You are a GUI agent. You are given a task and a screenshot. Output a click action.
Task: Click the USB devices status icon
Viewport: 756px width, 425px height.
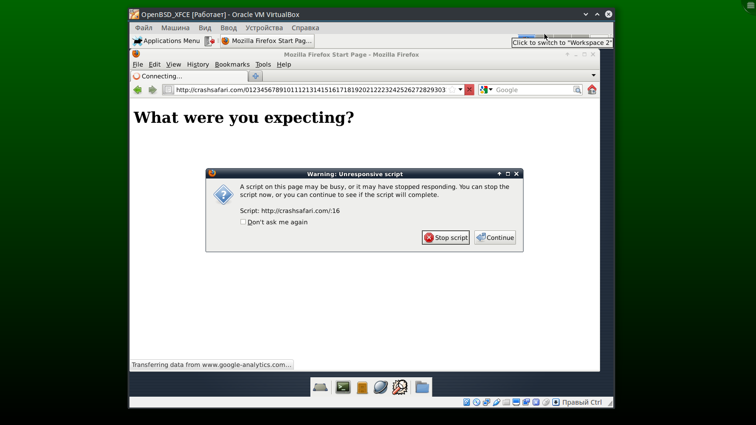coord(497,402)
